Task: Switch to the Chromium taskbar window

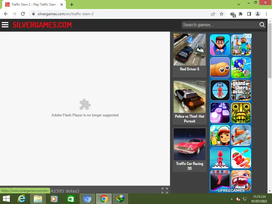Action: coord(87,199)
